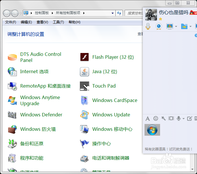Open the Windows 防火墙 brick wall icon
The width and height of the screenshot is (197, 174).
[12, 129]
